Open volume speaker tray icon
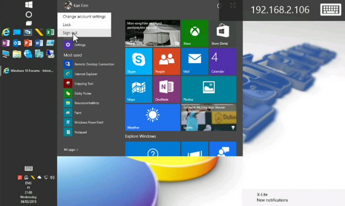 [x=52, y=177]
